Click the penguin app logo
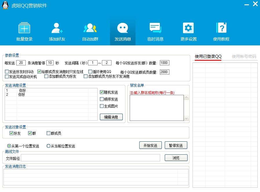The image size is (260, 192). [5, 5]
